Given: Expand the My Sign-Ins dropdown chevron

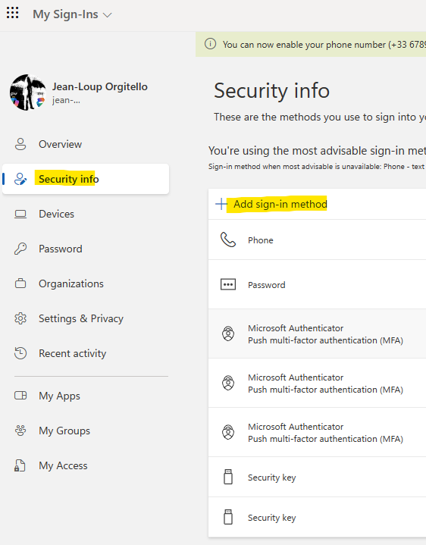Looking at the screenshot, I should (x=108, y=15).
